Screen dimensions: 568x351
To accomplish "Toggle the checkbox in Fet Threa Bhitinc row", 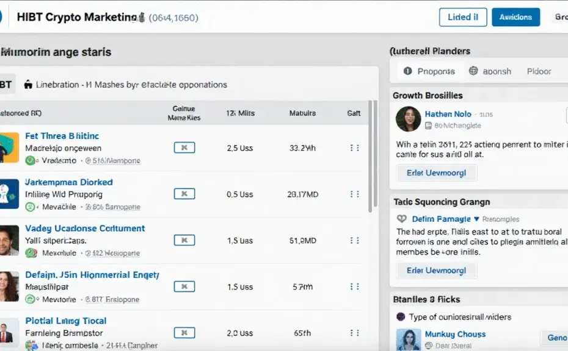I will pyautogui.click(x=184, y=147).
